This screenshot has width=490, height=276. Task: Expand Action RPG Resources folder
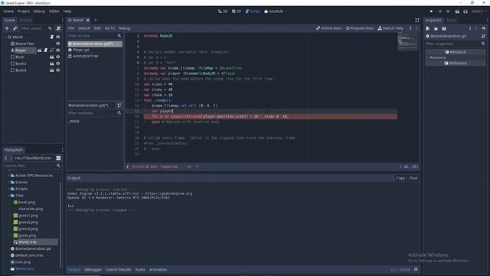[8, 176]
